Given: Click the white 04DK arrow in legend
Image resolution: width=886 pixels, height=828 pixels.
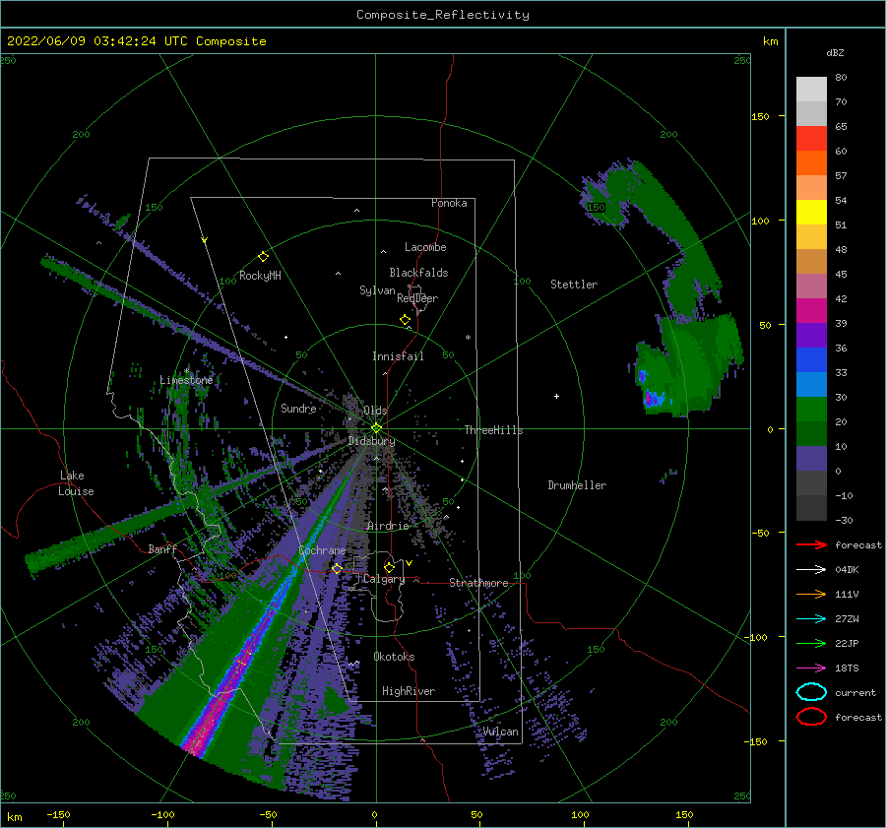Looking at the screenshot, I should coord(811,569).
